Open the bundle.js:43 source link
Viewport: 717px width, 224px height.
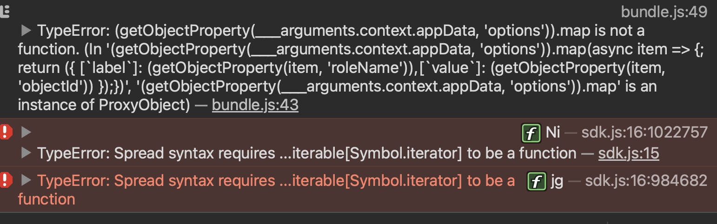point(255,105)
